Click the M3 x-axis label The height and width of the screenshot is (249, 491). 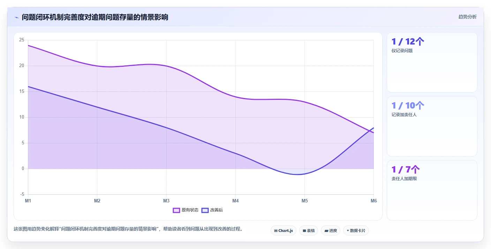click(x=166, y=201)
